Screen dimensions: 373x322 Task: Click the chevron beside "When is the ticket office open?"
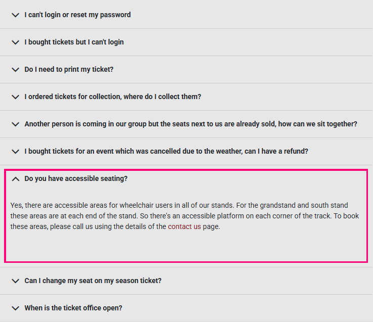15,308
